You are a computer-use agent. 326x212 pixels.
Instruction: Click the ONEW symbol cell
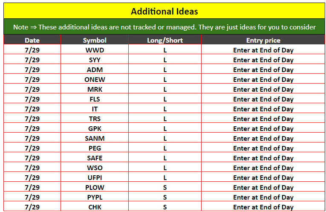click(x=95, y=80)
